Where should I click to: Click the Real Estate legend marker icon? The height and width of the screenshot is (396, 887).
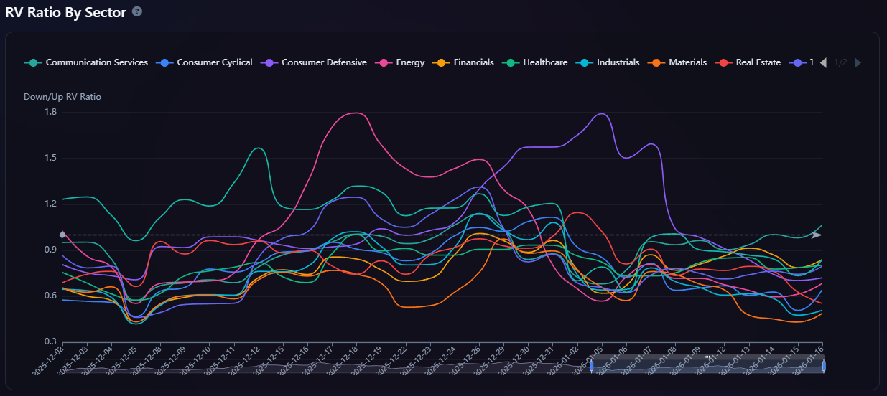(724, 62)
